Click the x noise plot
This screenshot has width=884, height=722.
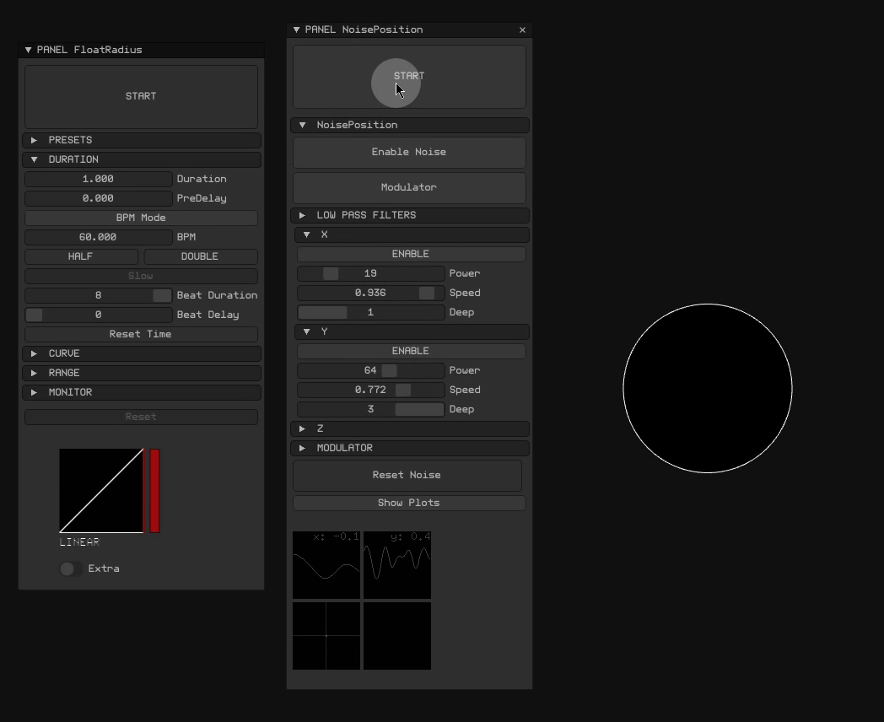click(x=326, y=565)
